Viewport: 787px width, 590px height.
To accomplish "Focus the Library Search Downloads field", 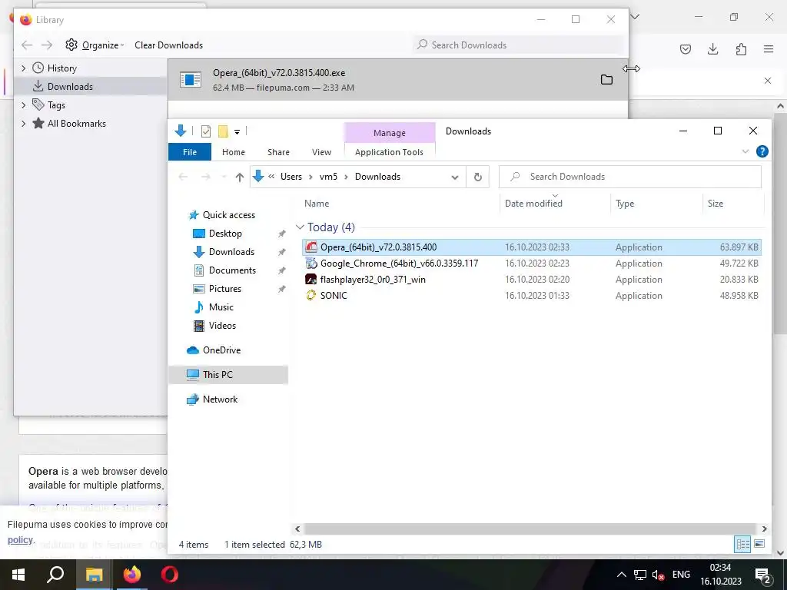I will (520, 45).
